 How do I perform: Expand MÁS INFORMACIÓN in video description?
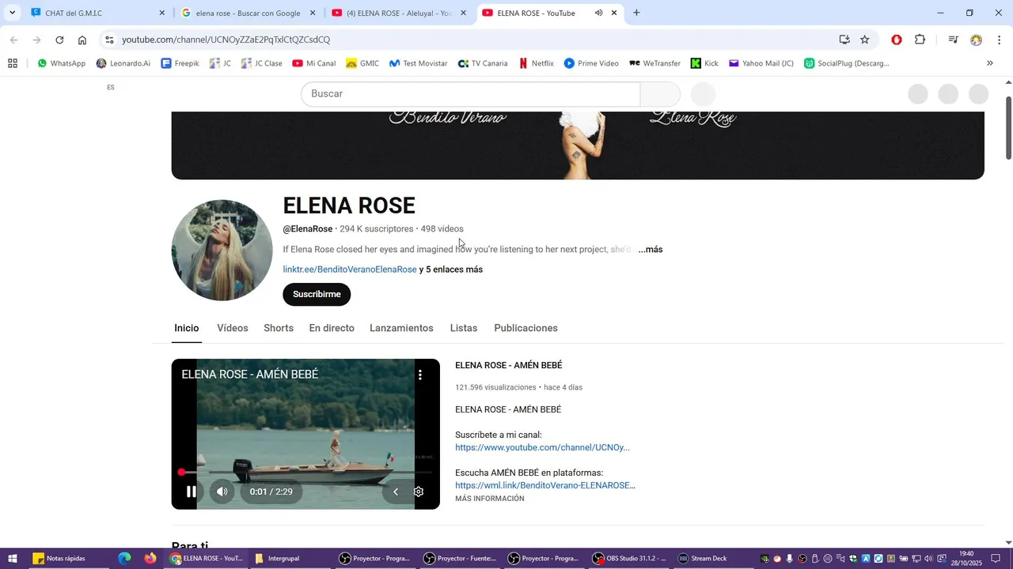click(x=490, y=499)
